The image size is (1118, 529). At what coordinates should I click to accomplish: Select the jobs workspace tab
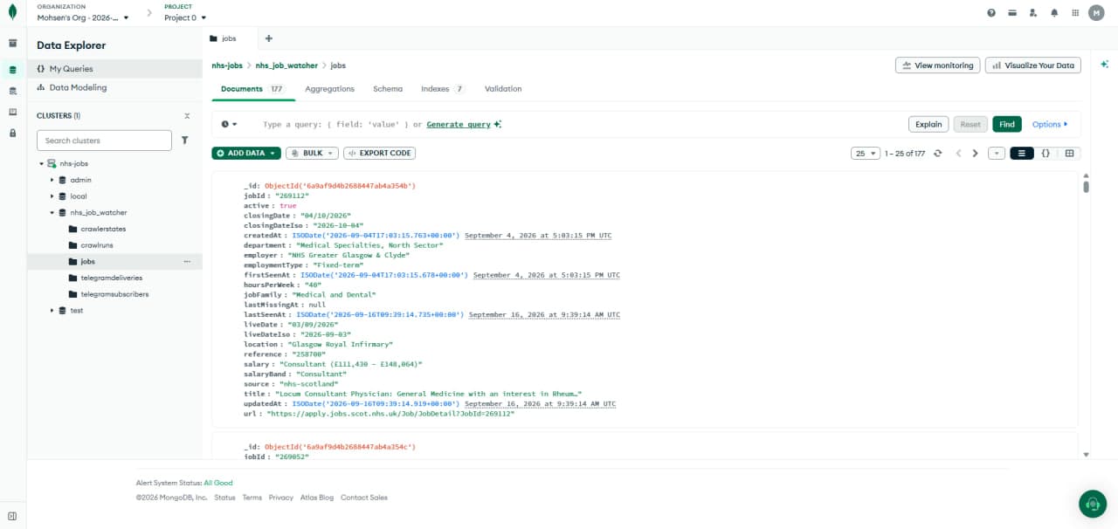pyautogui.click(x=231, y=38)
